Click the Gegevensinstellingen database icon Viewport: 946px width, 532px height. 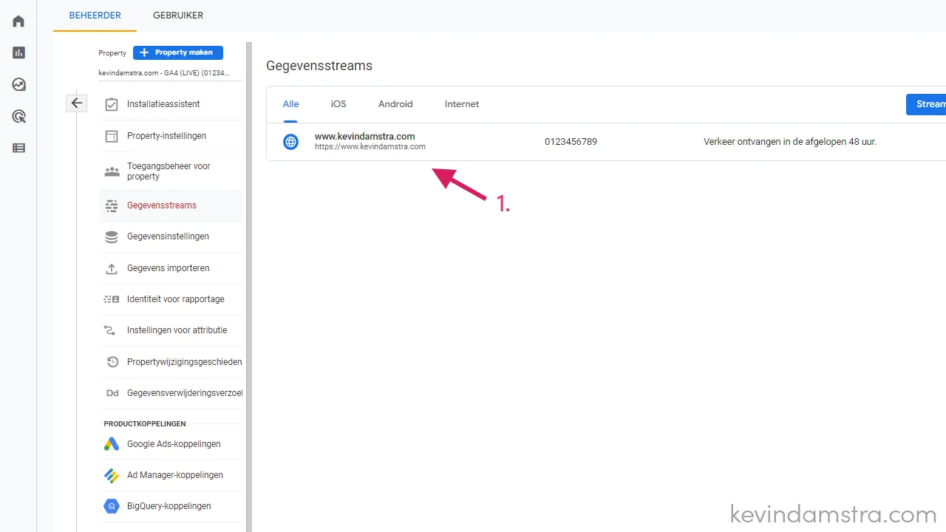pos(112,236)
